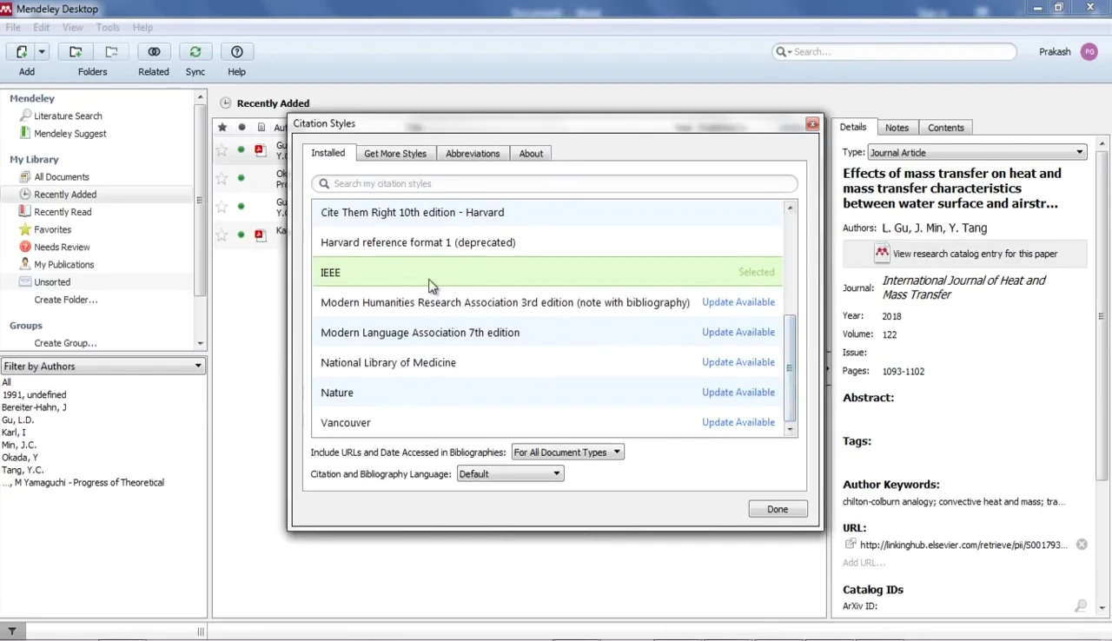Image resolution: width=1112 pixels, height=641 pixels.
Task: Click citation styles list scrollbar
Action: click(x=790, y=368)
